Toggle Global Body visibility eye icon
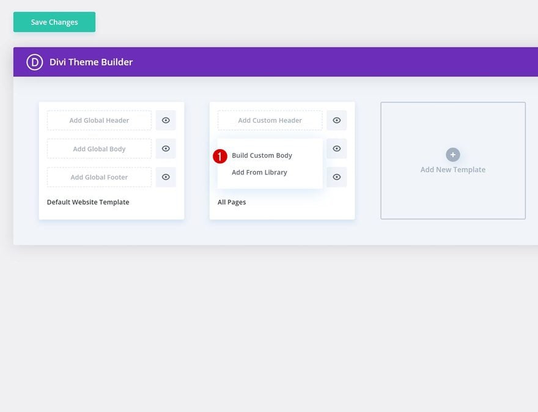This screenshot has height=412, width=538. 166,149
